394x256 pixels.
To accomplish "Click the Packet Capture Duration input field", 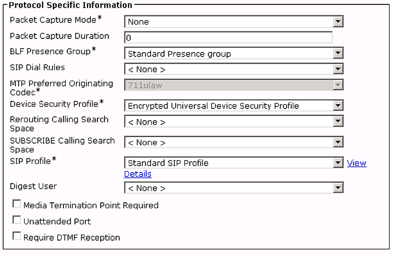I will [x=228, y=37].
